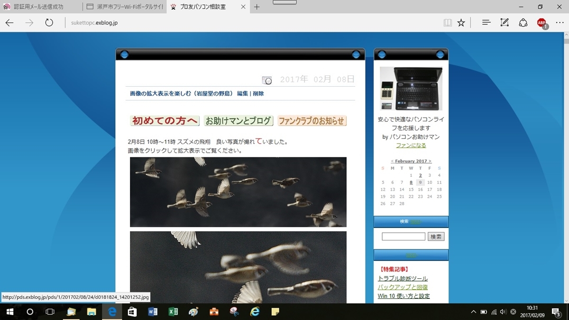
Task: Add this page to favorites star
Action: pyautogui.click(x=461, y=23)
